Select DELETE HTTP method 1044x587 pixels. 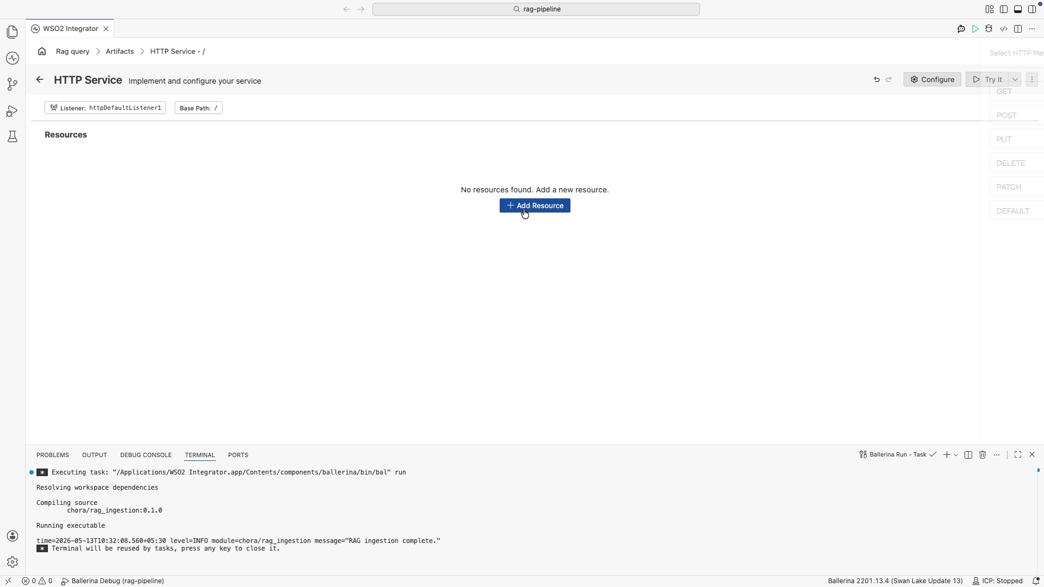[1017, 164]
